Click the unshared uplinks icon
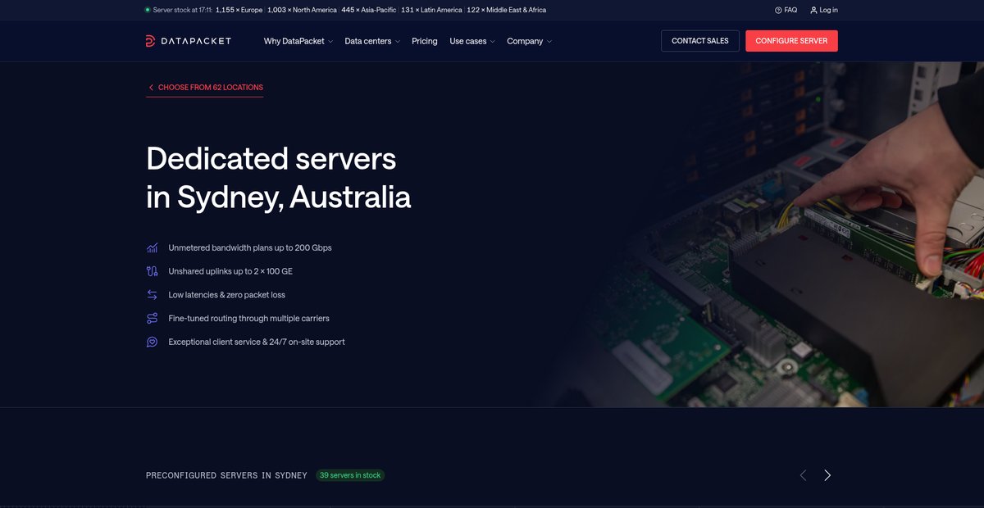Viewport: 984px width, 508px height. pyautogui.click(x=152, y=271)
